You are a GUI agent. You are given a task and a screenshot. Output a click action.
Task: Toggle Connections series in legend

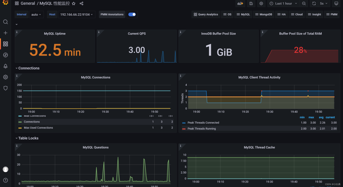pyautogui.click(x=32, y=122)
